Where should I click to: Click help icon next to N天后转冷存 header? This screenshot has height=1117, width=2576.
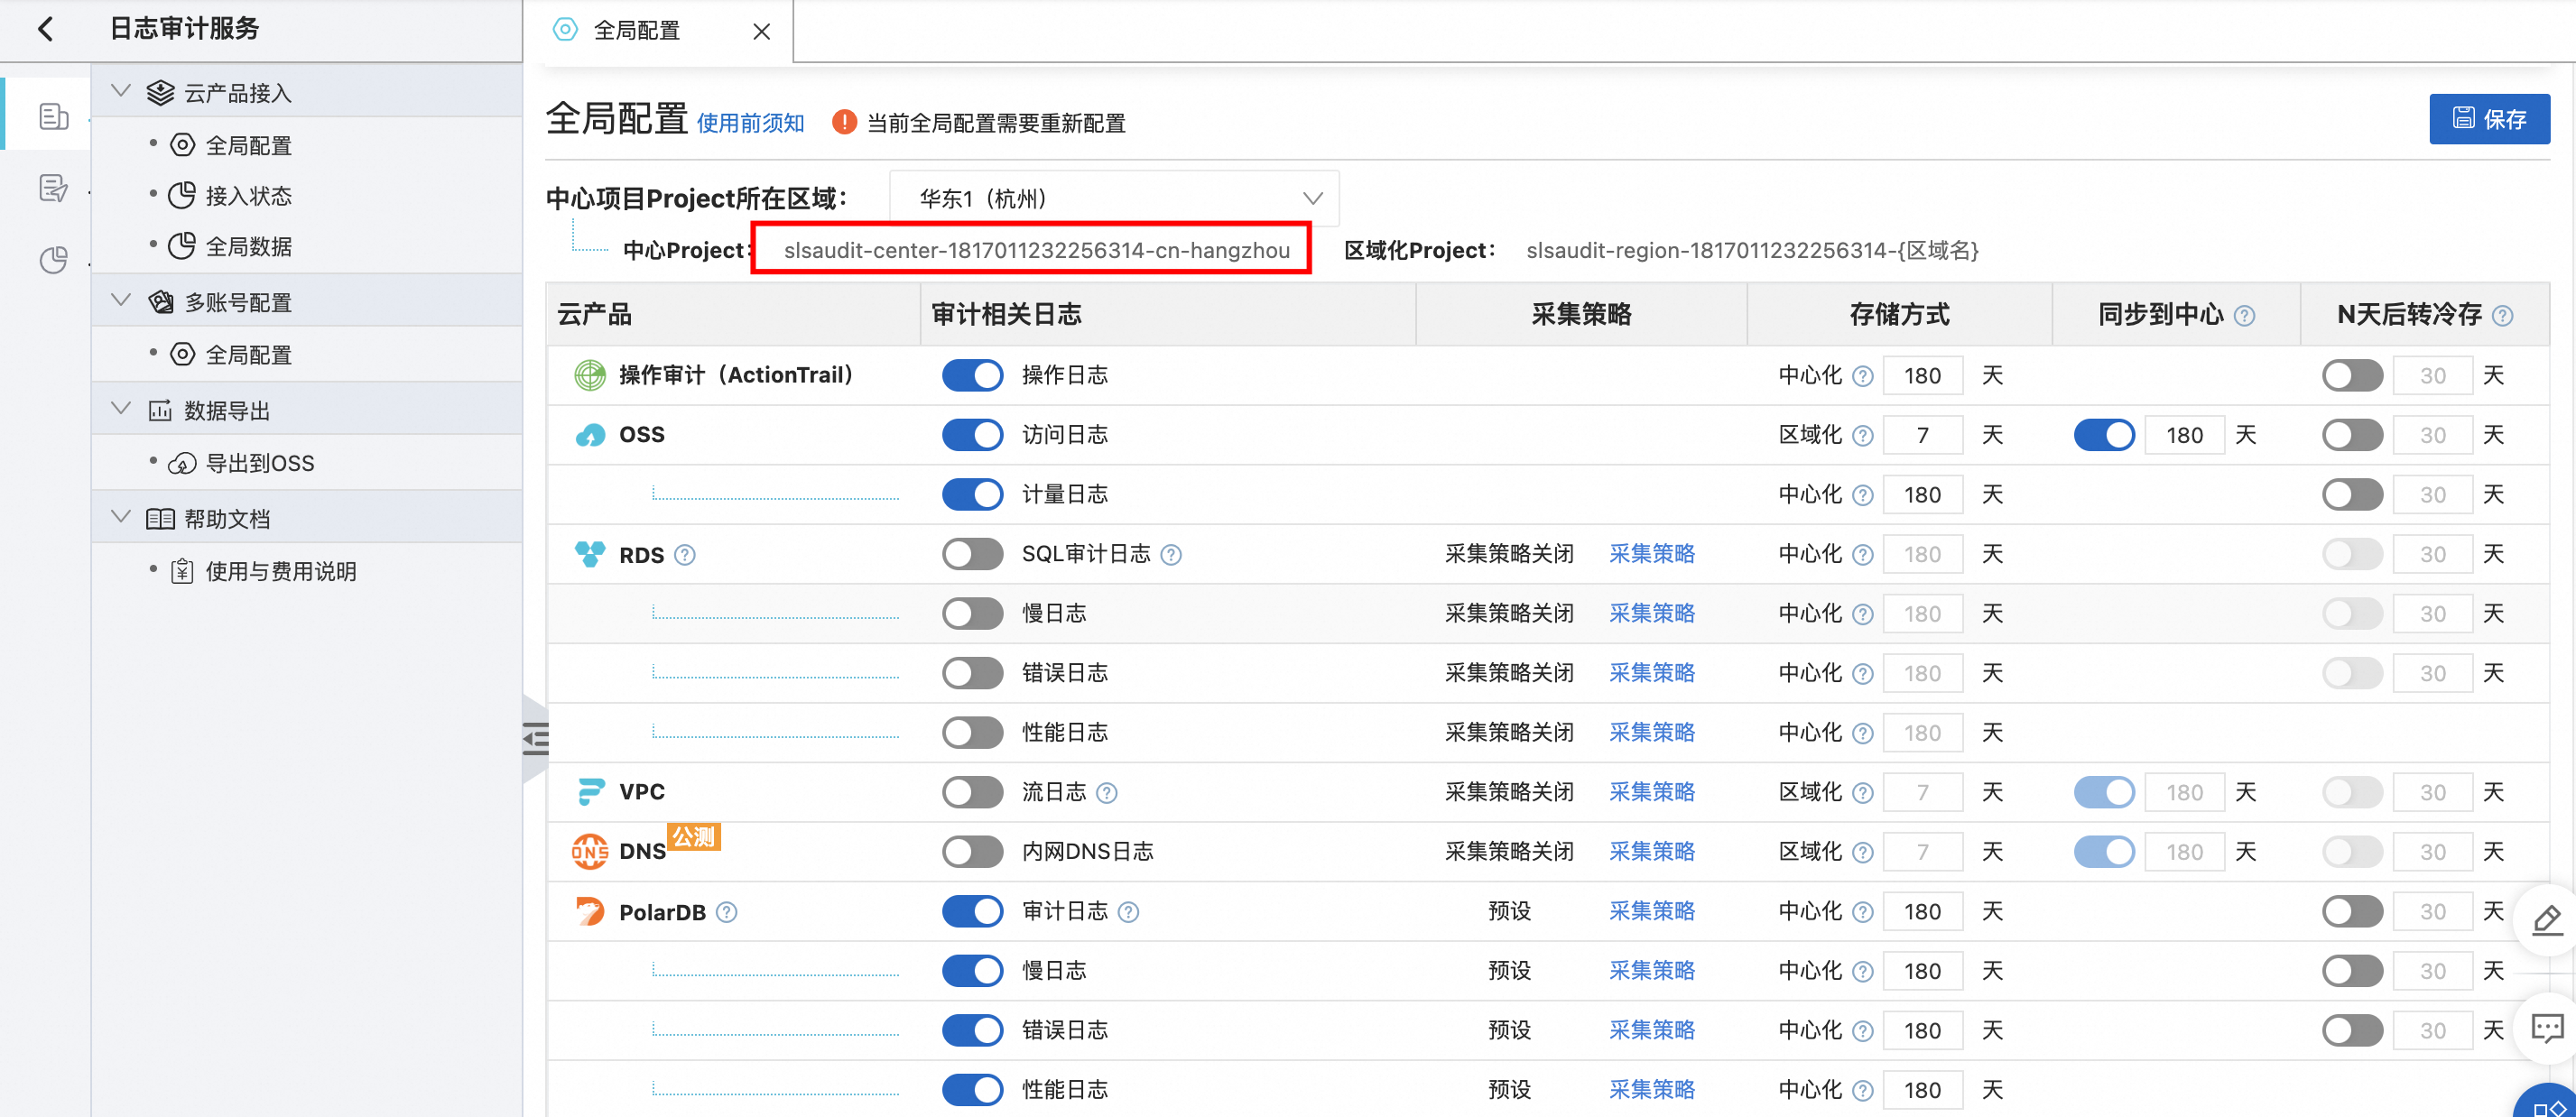pos(2502,316)
